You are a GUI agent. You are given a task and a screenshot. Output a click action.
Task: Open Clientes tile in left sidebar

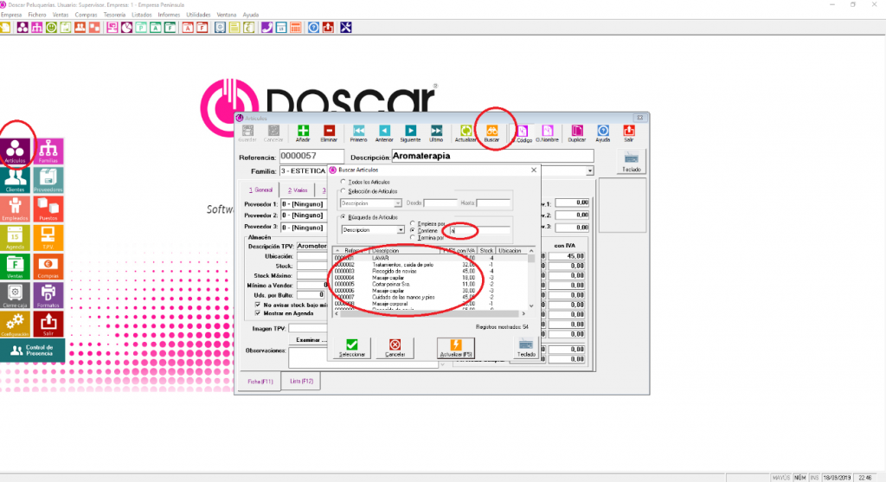click(16, 181)
